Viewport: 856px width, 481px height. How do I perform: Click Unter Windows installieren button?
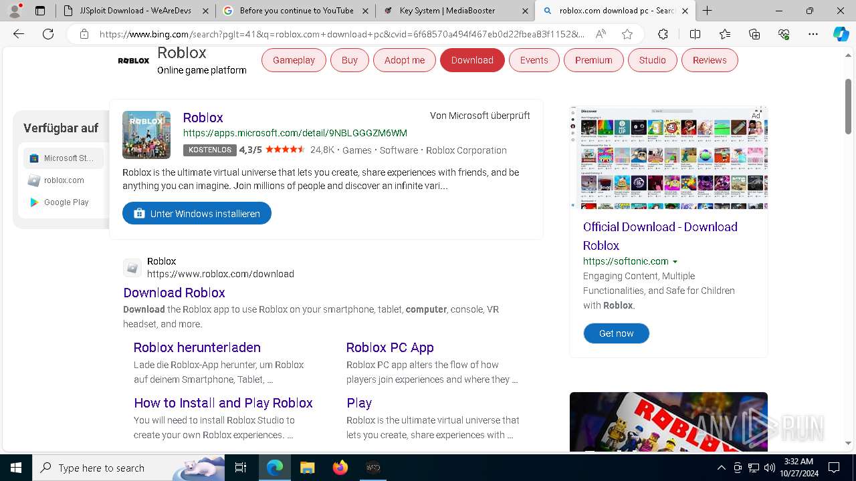pos(197,213)
